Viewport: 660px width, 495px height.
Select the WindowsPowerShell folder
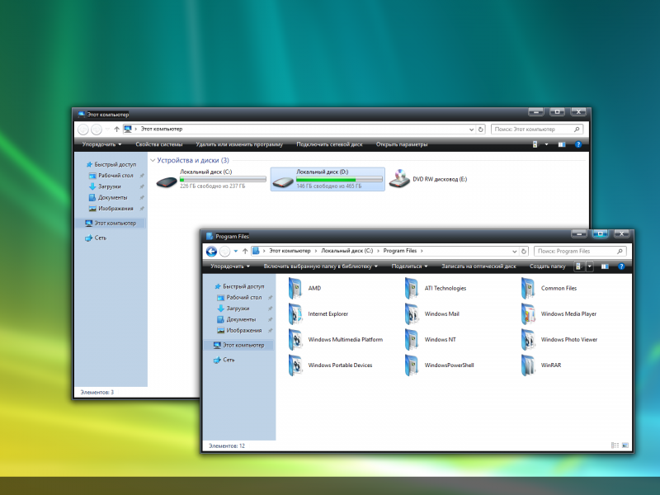[x=440, y=365]
